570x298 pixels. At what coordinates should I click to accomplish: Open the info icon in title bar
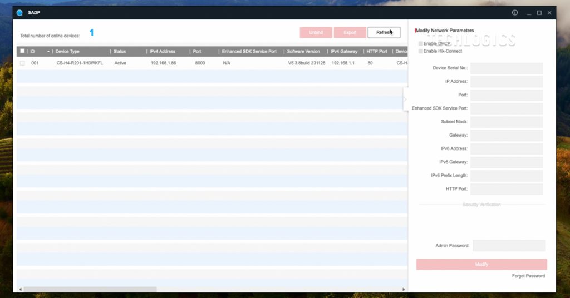[515, 13]
